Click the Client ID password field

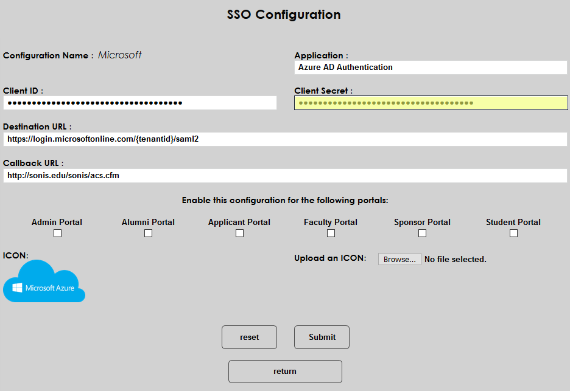[140, 103]
